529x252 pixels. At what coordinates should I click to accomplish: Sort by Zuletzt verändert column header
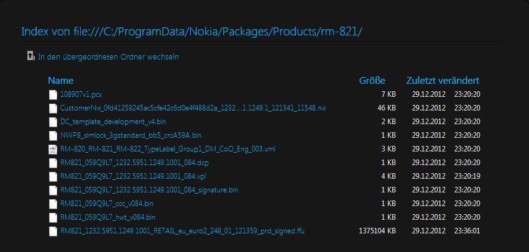[443, 81]
